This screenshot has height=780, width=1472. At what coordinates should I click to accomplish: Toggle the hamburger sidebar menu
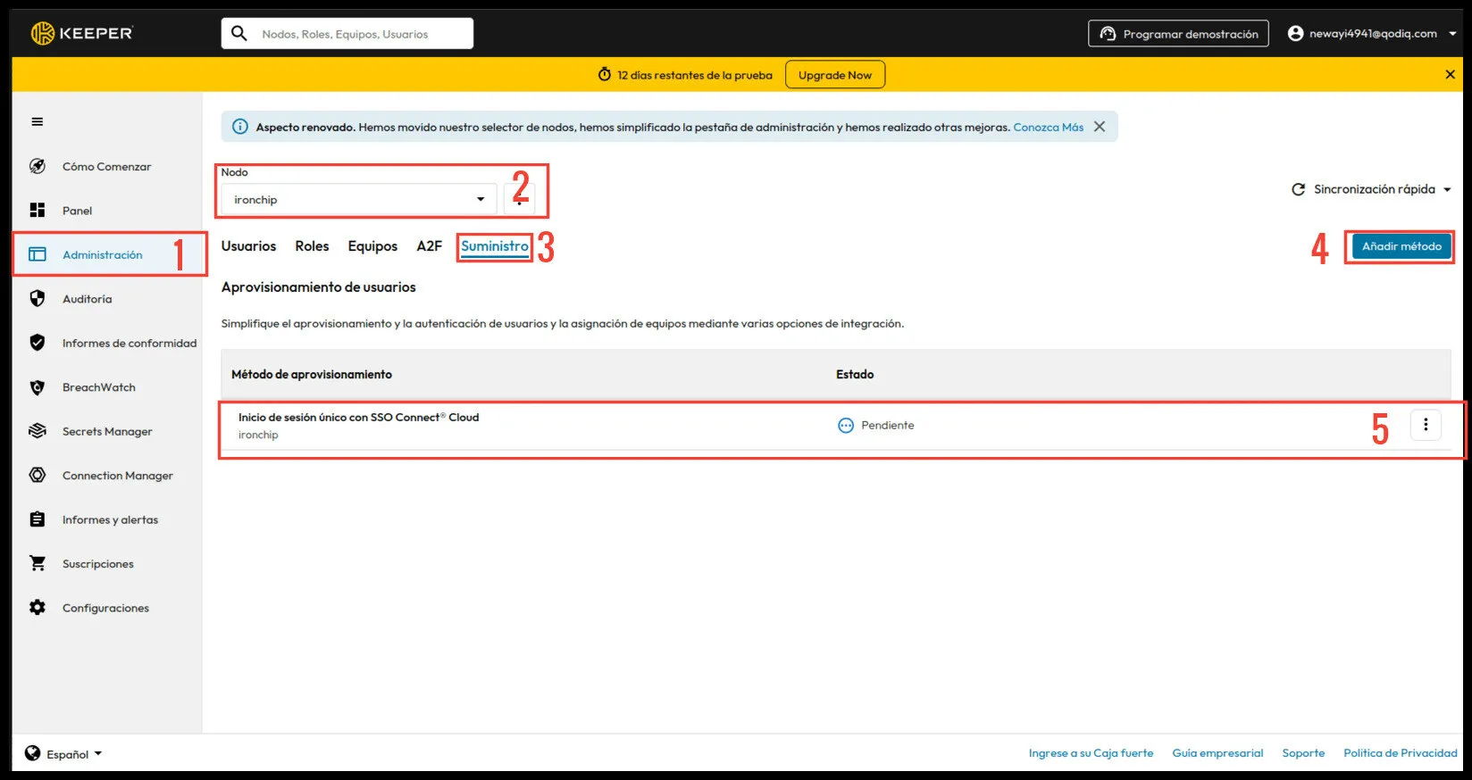pyautogui.click(x=38, y=122)
